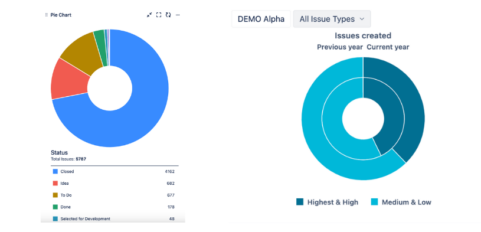Click the Issues created chart title
The image size is (481, 232).
click(363, 35)
